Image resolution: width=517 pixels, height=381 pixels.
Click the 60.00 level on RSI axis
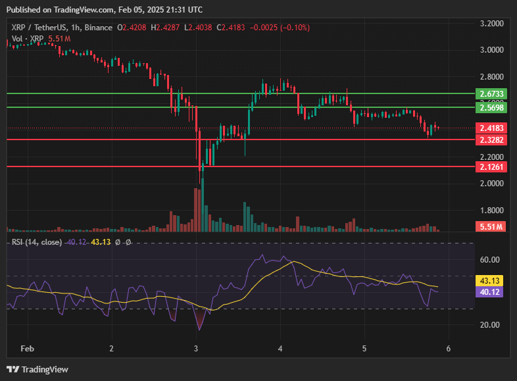coord(490,260)
